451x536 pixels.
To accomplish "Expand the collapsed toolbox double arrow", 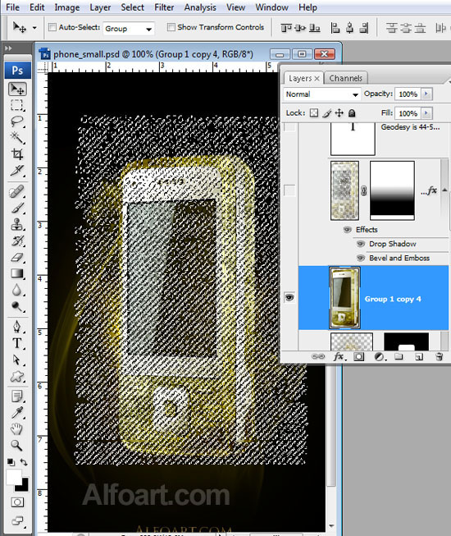I will [x=8, y=48].
